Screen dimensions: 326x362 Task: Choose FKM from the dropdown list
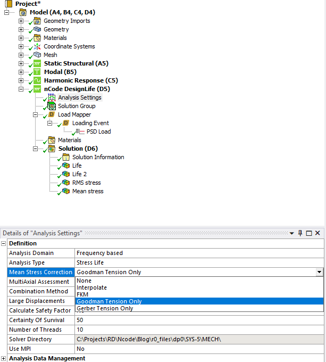pyautogui.click(x=82, y=294)
